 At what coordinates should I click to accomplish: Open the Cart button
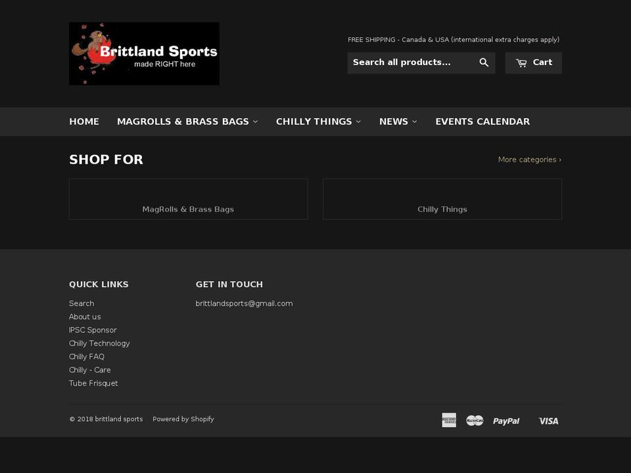533,63
